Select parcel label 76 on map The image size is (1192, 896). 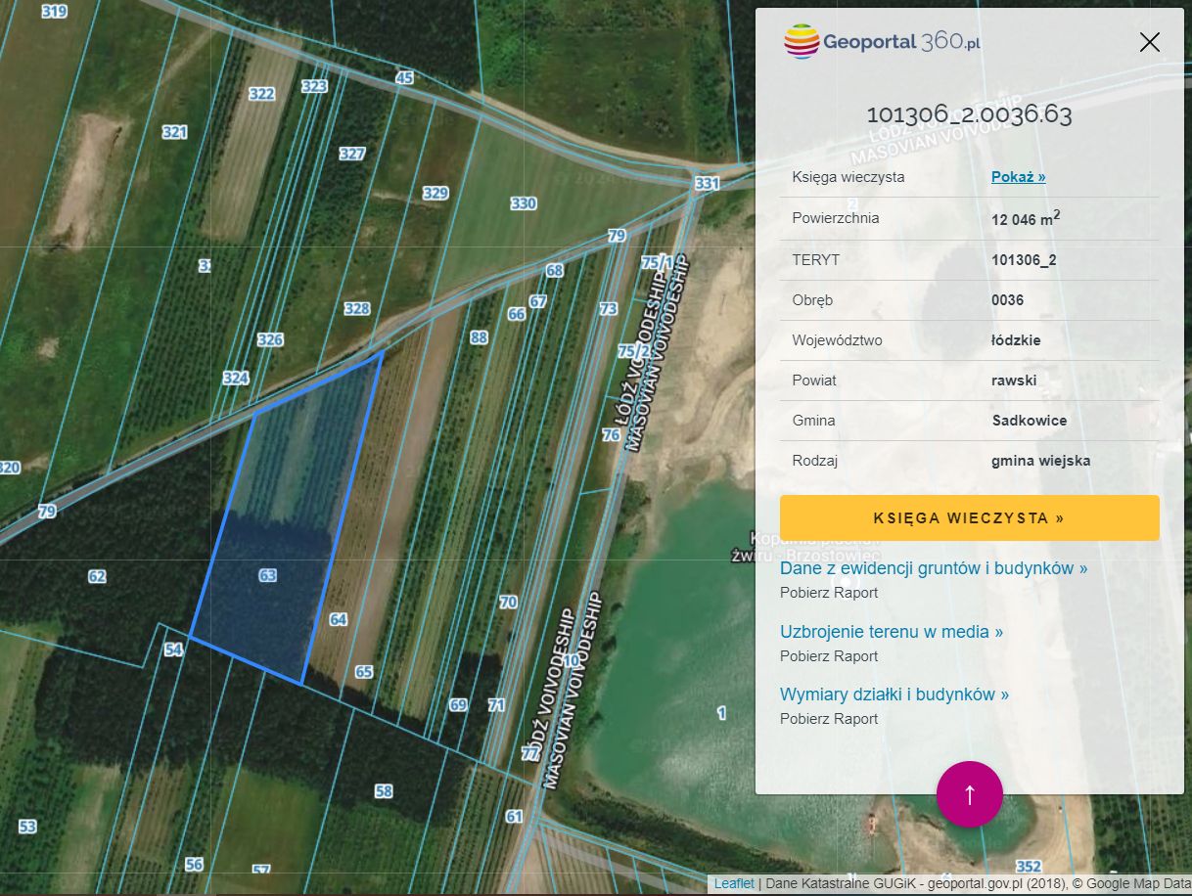point(612,434)
